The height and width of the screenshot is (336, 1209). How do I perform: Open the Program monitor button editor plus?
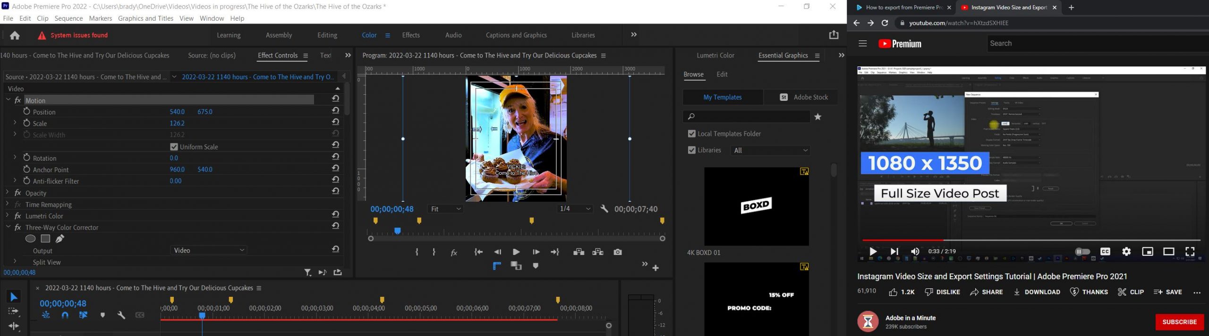[x=656, y=268]
